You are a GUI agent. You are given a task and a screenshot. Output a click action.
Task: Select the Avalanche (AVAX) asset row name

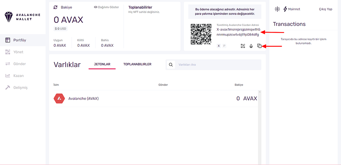[84, 99]
